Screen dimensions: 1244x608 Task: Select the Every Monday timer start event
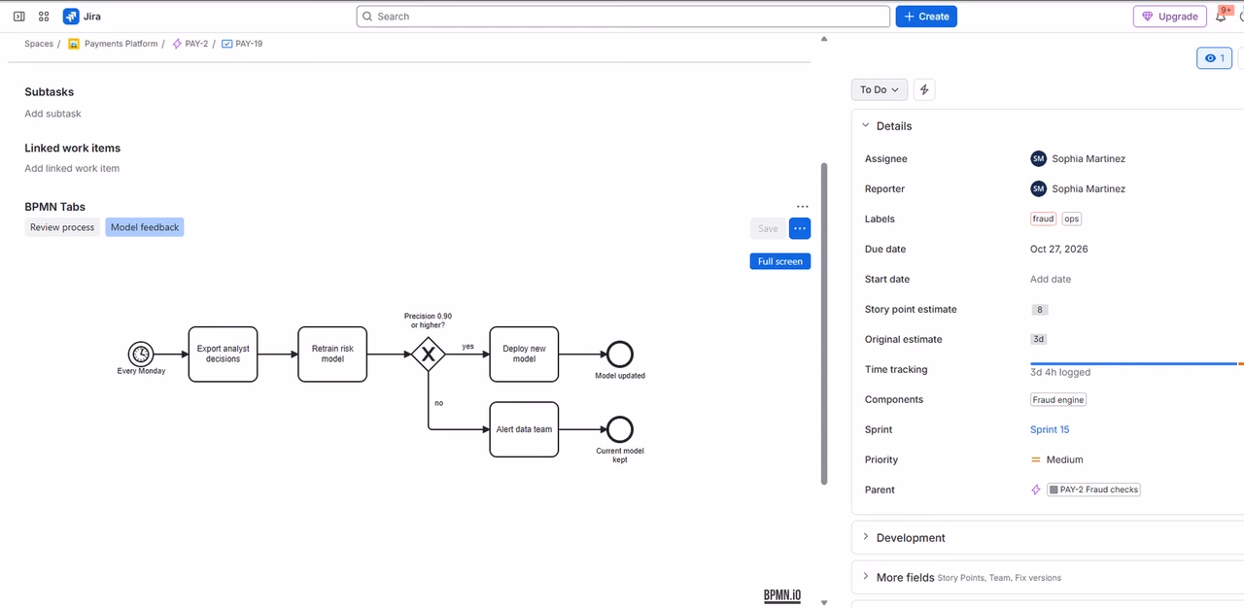click(x=141, y=355)
